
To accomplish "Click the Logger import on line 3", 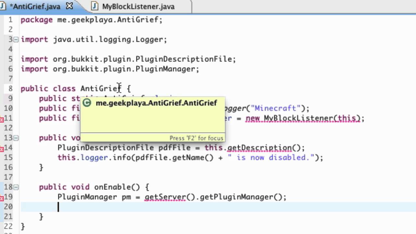I will (94, 39).
